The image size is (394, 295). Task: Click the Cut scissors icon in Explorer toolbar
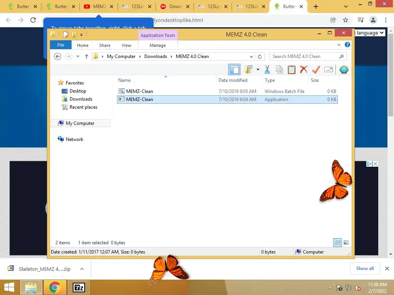[x=267, y=70]
